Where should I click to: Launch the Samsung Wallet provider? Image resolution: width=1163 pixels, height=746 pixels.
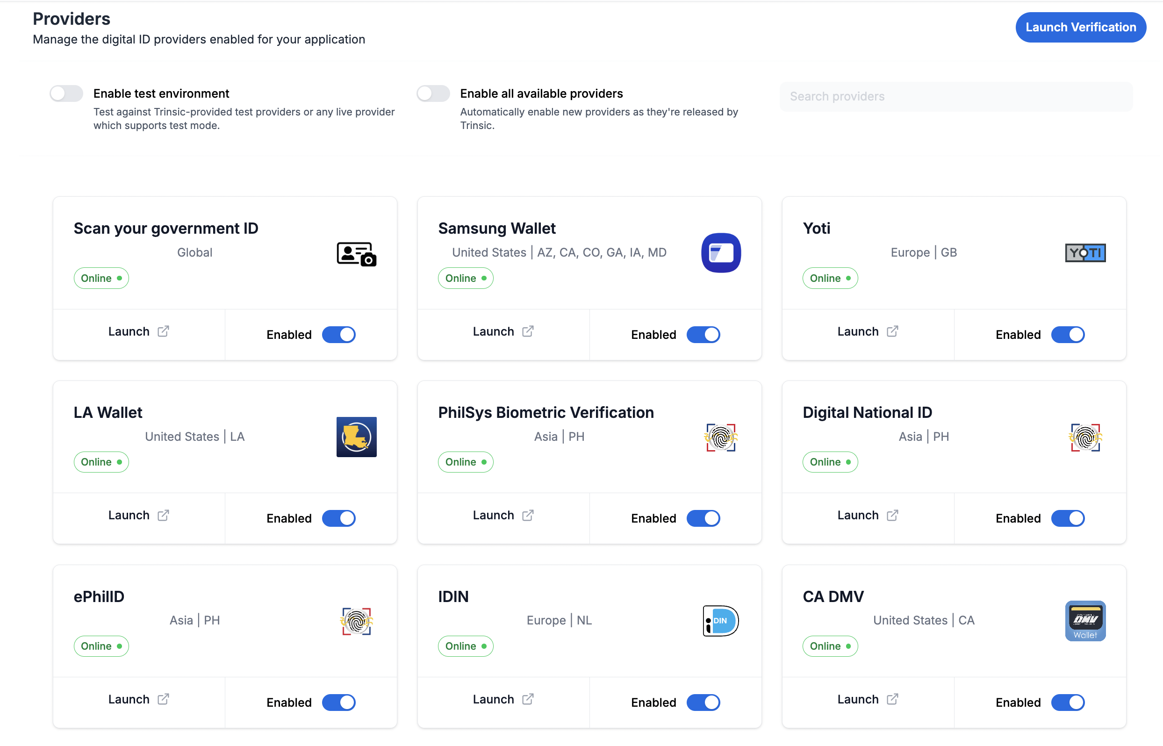tap(503, 331)
